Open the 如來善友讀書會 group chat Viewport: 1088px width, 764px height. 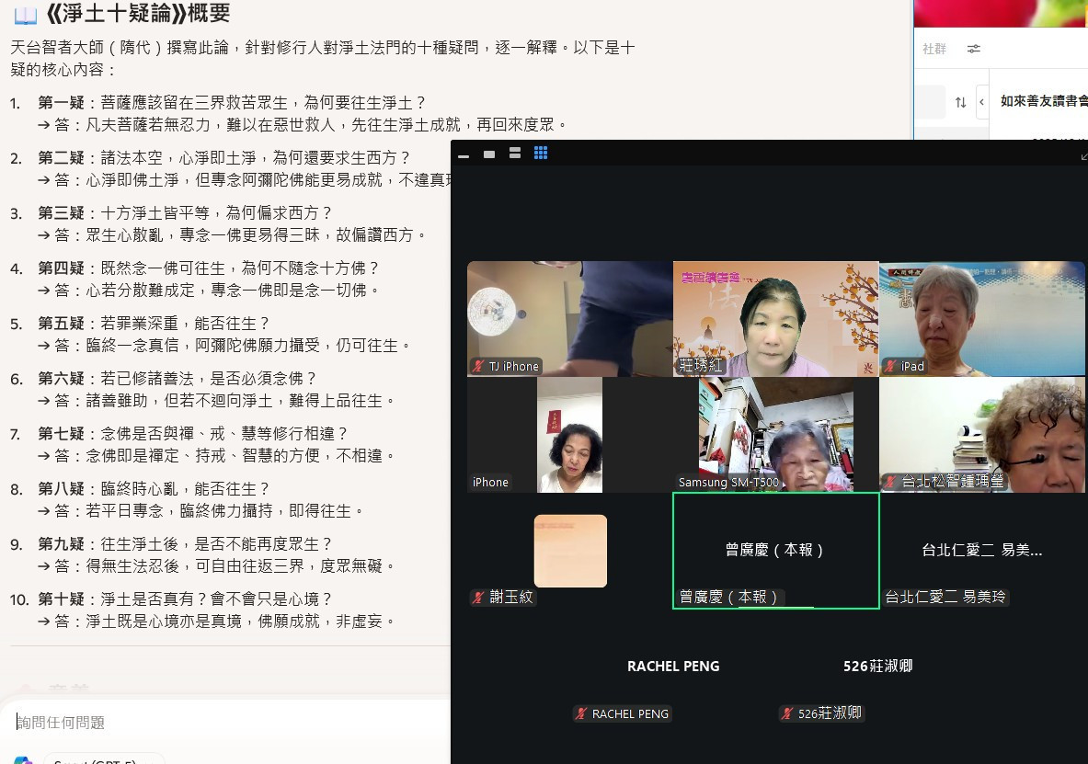click(x=1044, y=103)
